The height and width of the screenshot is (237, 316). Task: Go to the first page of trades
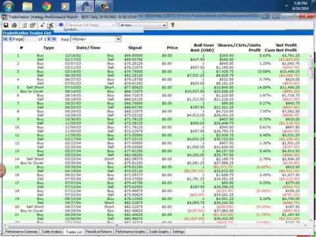[x=5, y=39]
